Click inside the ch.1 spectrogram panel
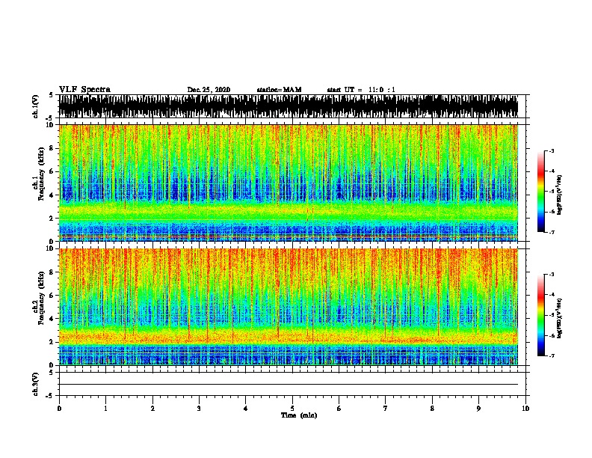 289,183
